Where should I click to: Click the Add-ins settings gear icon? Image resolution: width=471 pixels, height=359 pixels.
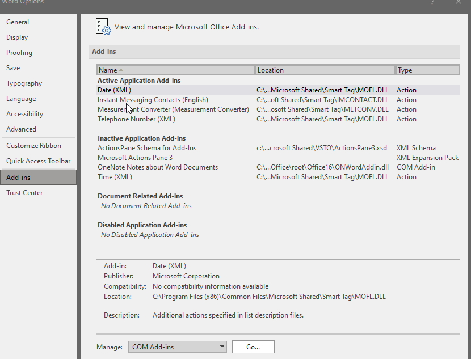[103, 27]
